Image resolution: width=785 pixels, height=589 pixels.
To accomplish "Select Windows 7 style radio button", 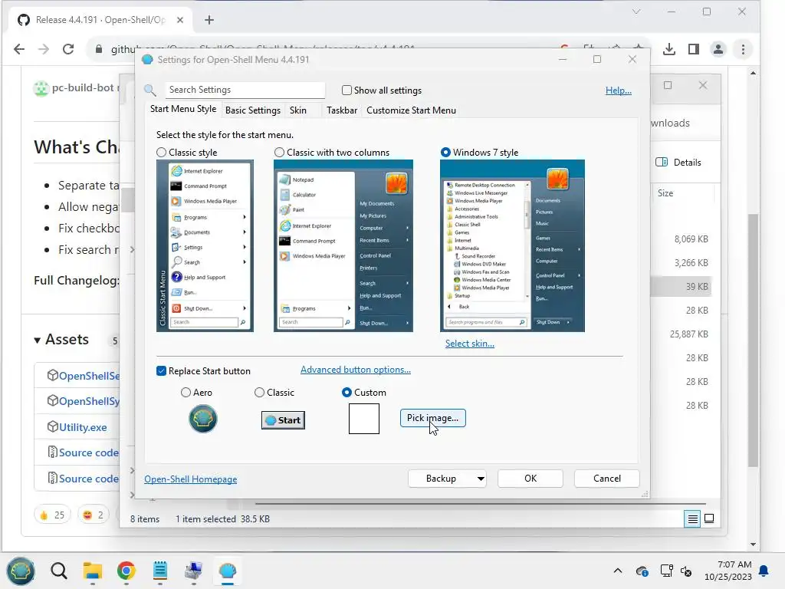I will pos(445,153).
